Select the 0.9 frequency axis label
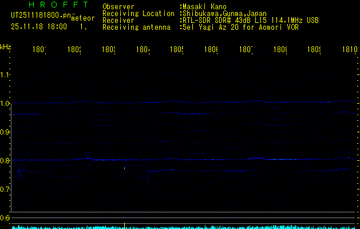Image resolution: width=360 pixels, height=229 pixels. click(5, 132)
